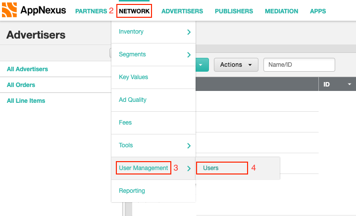Switch to the Publishers tab
Image resolution: width=356 pixels, height=216 pixels.
[x=234, y=11]
